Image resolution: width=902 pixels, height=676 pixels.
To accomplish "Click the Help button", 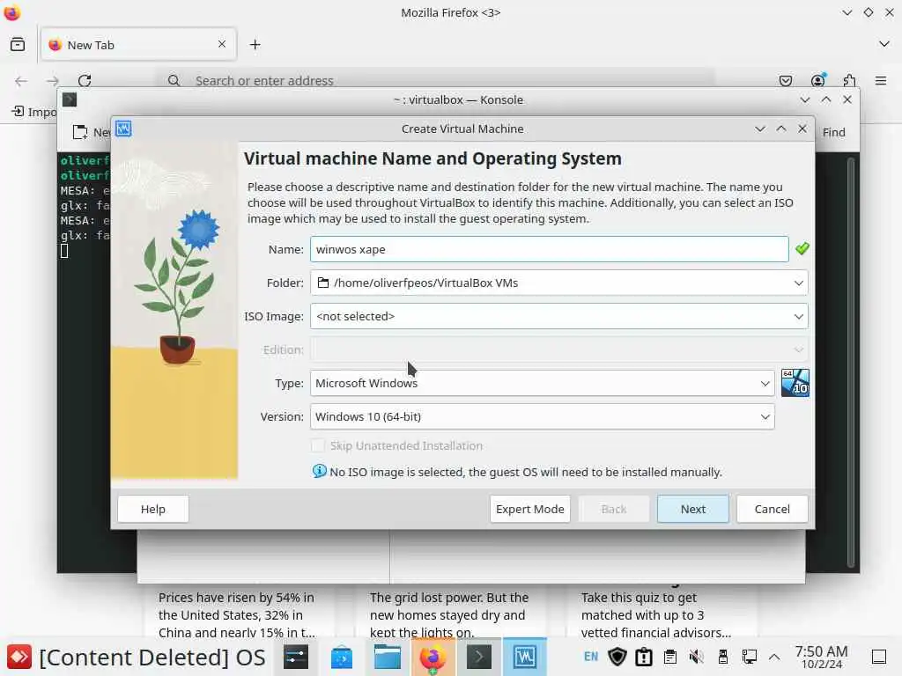I will click(153, 509).
